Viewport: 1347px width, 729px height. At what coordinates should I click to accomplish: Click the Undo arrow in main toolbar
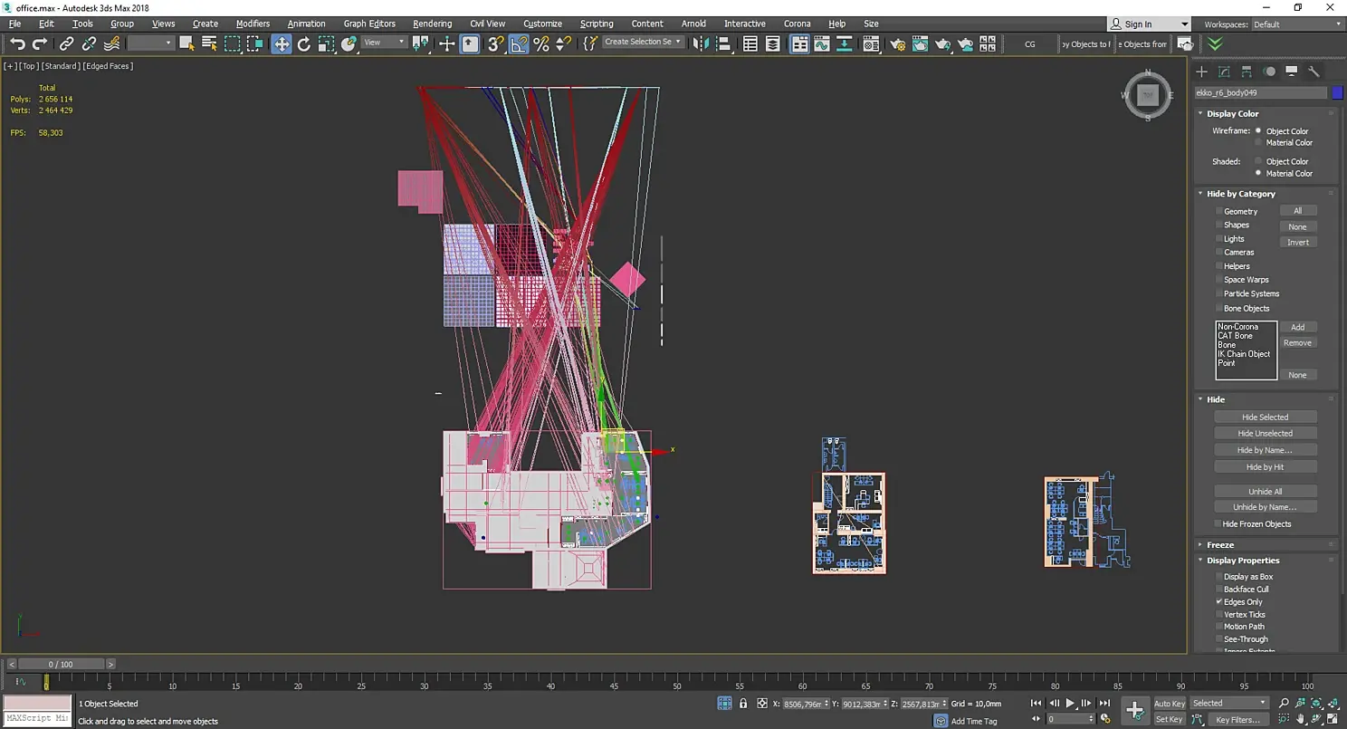[x=17, y=43]
